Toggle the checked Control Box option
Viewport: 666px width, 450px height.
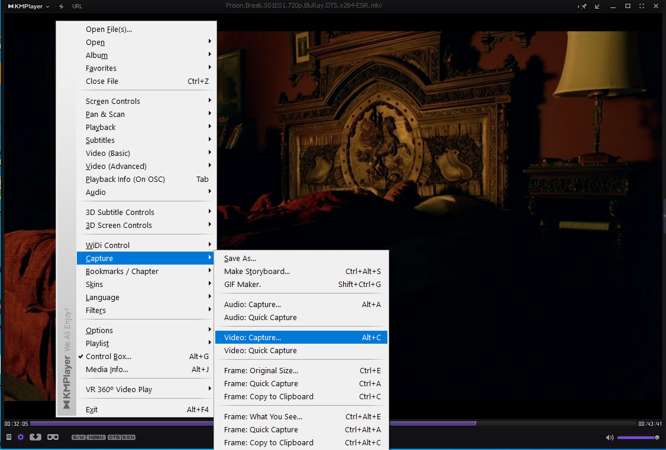(x=108, y=357)
